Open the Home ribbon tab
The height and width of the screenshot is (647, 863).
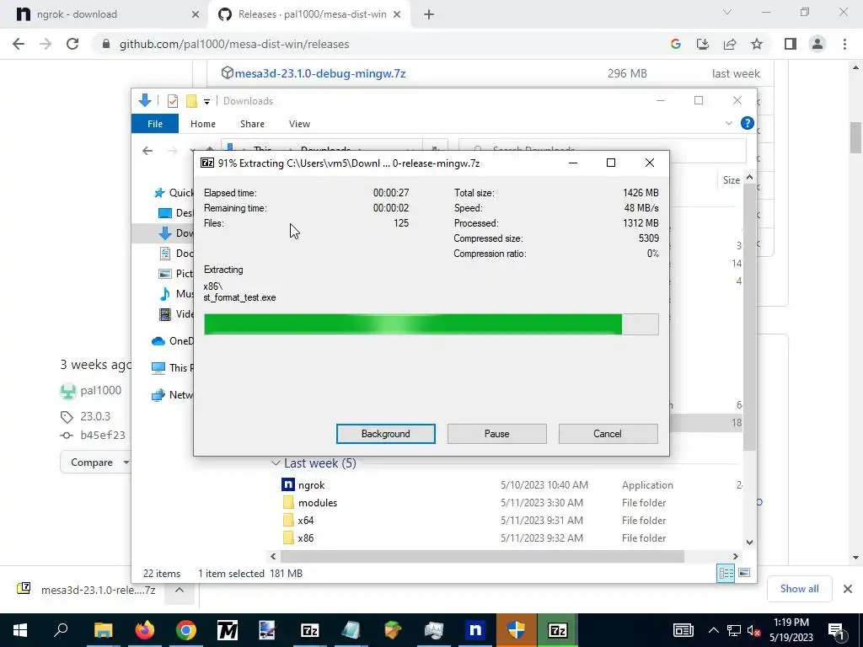coord(202,124)
